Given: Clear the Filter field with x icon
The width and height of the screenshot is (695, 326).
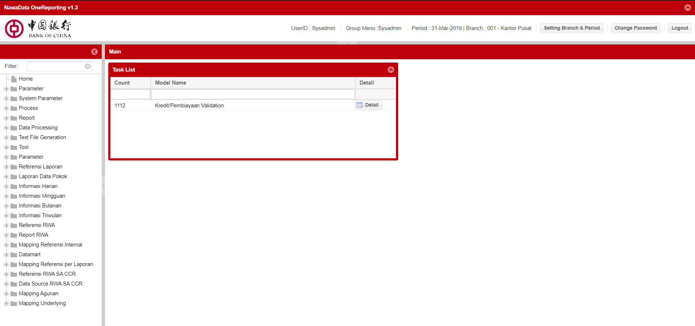Looking at the screenshot, I should coord(88,66).
